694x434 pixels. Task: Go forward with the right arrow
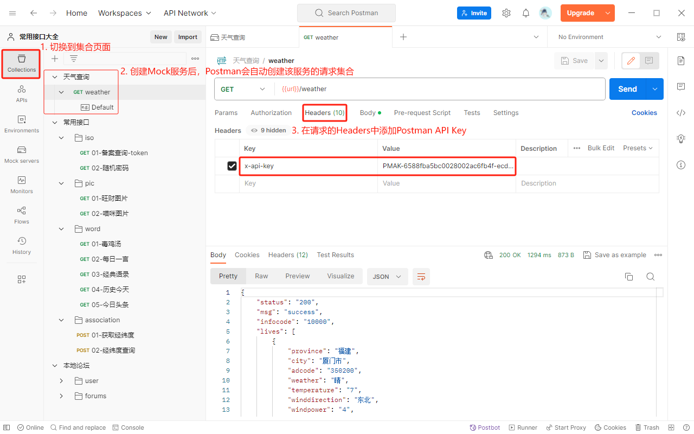[x=53, y=13]
